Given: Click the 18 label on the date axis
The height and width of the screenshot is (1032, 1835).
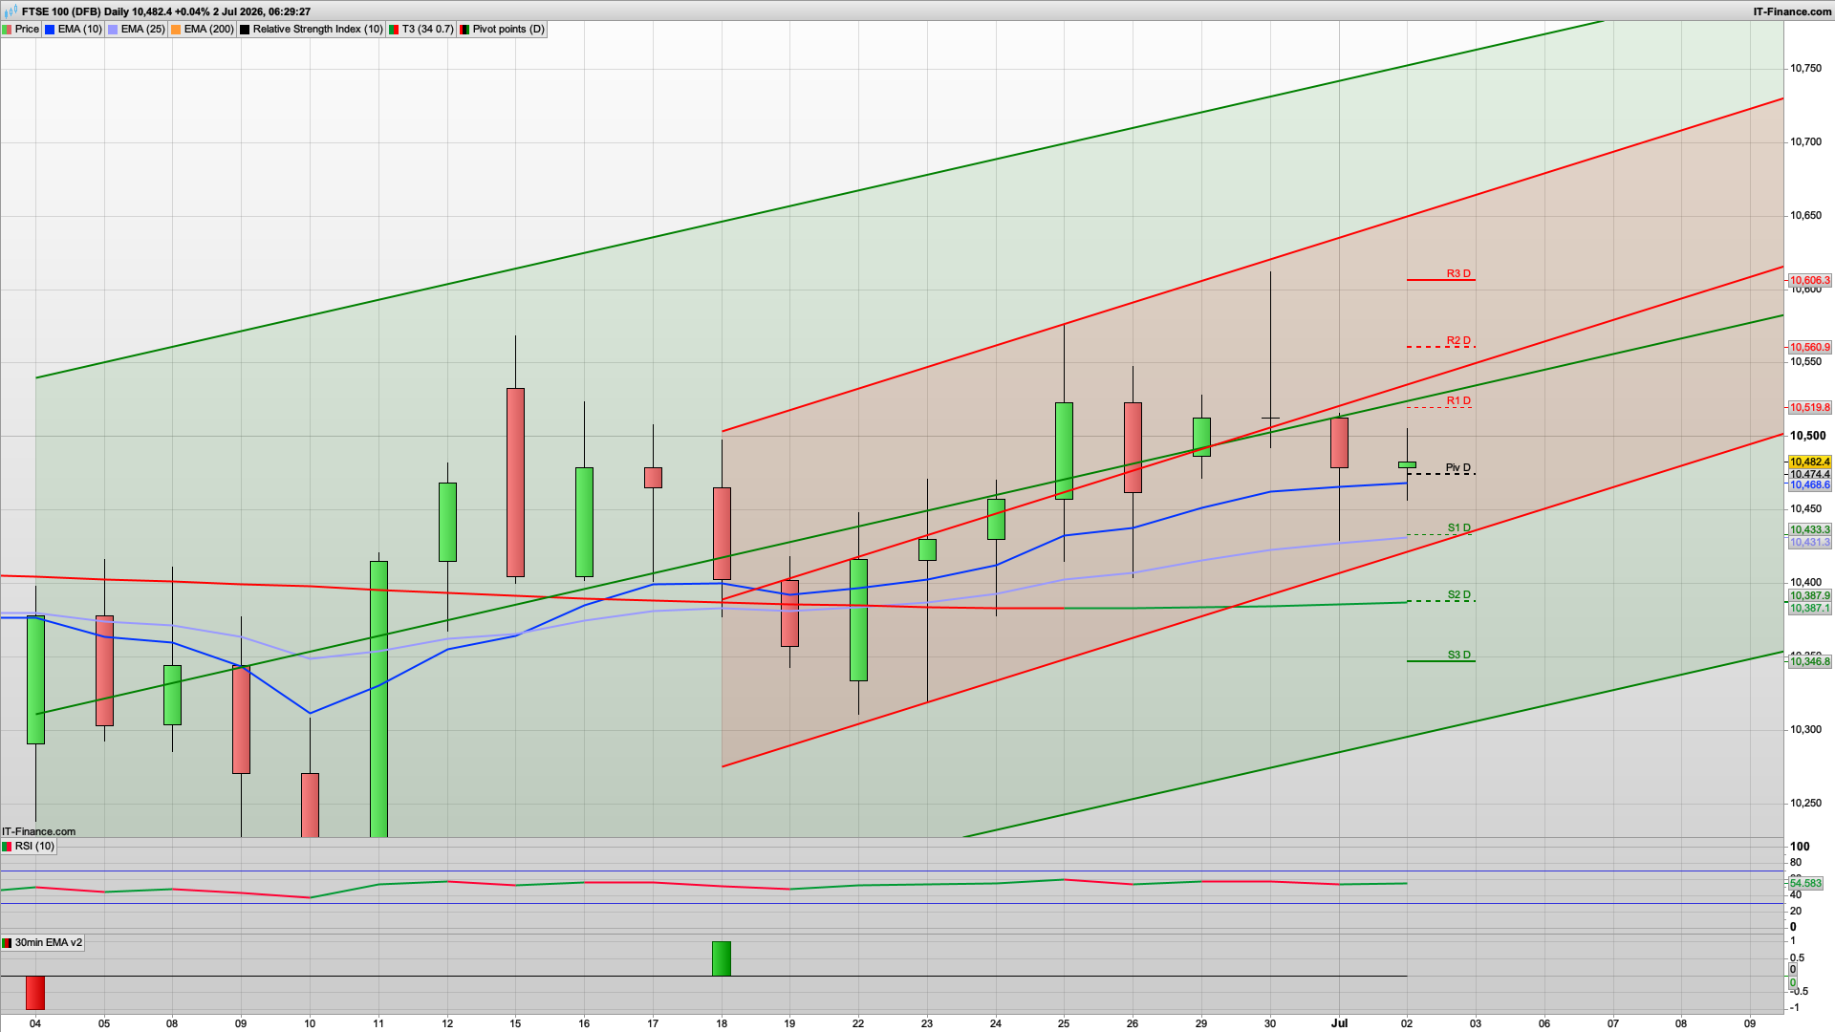Looking at the screenshot, I should [x=722, y=1023].
